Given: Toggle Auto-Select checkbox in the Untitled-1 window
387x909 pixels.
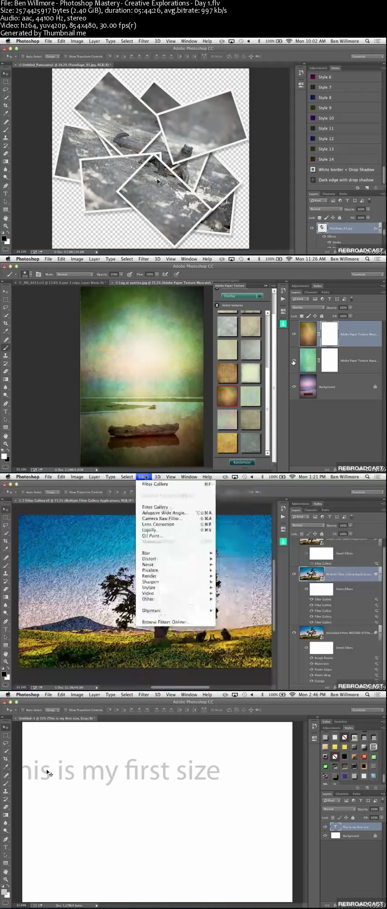Looking at the screenshot, I should click(x=23, y=710).
